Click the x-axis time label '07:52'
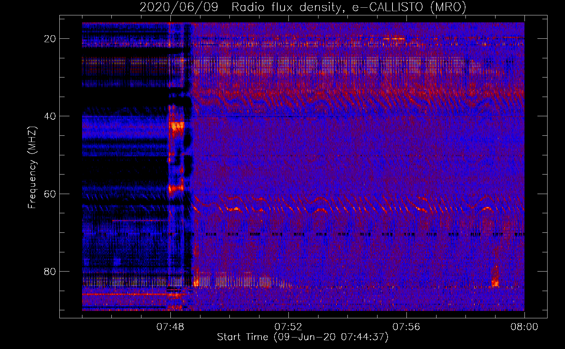 [288, 327]
